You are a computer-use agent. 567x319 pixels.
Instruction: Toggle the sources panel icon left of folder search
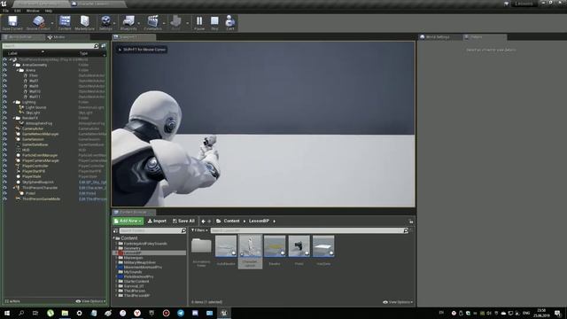115,230
